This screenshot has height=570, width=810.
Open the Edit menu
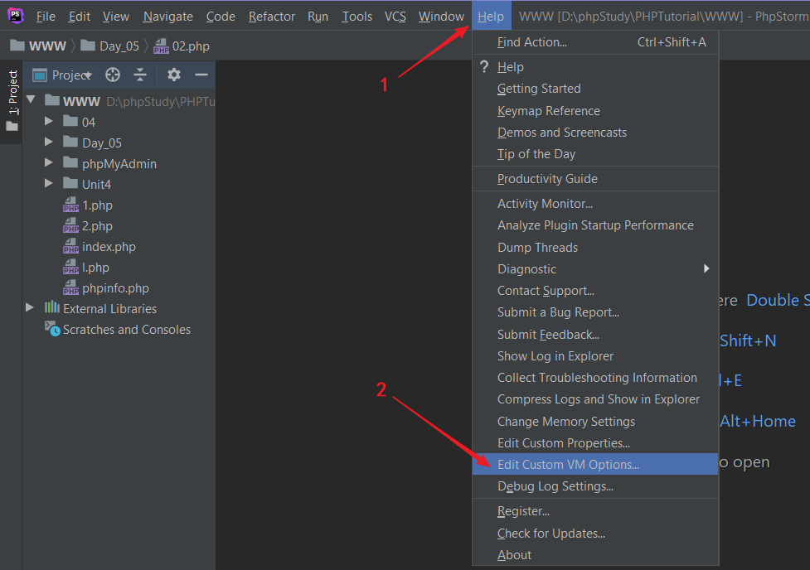point(79,17)
